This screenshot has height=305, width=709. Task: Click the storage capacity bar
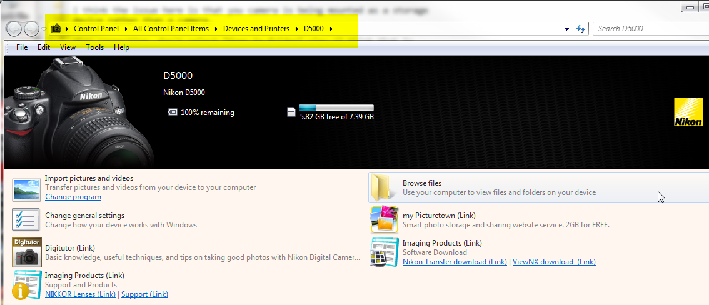(336, 108)
